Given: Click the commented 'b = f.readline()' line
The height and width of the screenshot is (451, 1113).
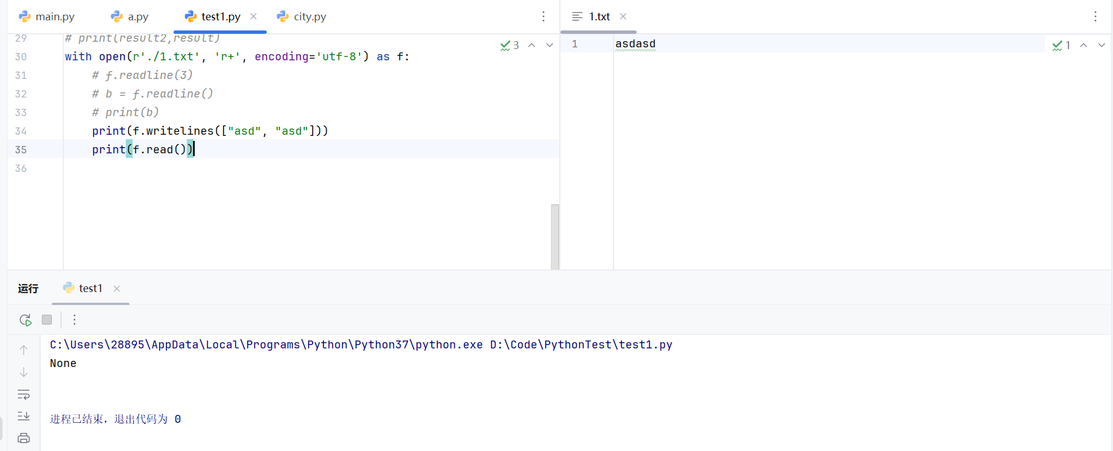Looking at the screenshot, I should coord(152,94).
